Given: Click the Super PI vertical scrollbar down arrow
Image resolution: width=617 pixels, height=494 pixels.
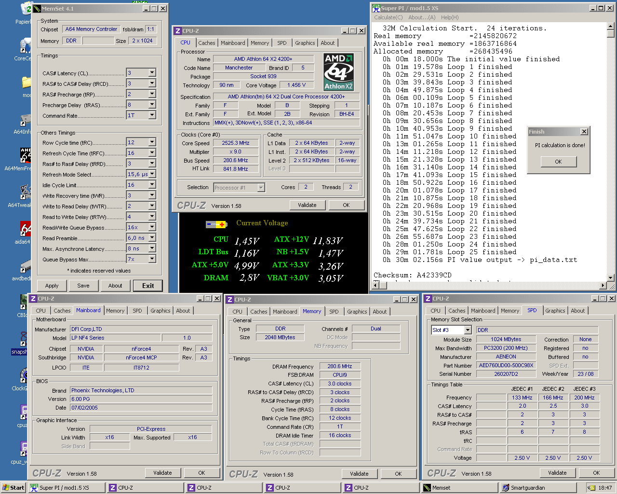Looking at the screenshot, I should [x=611, y=278].
